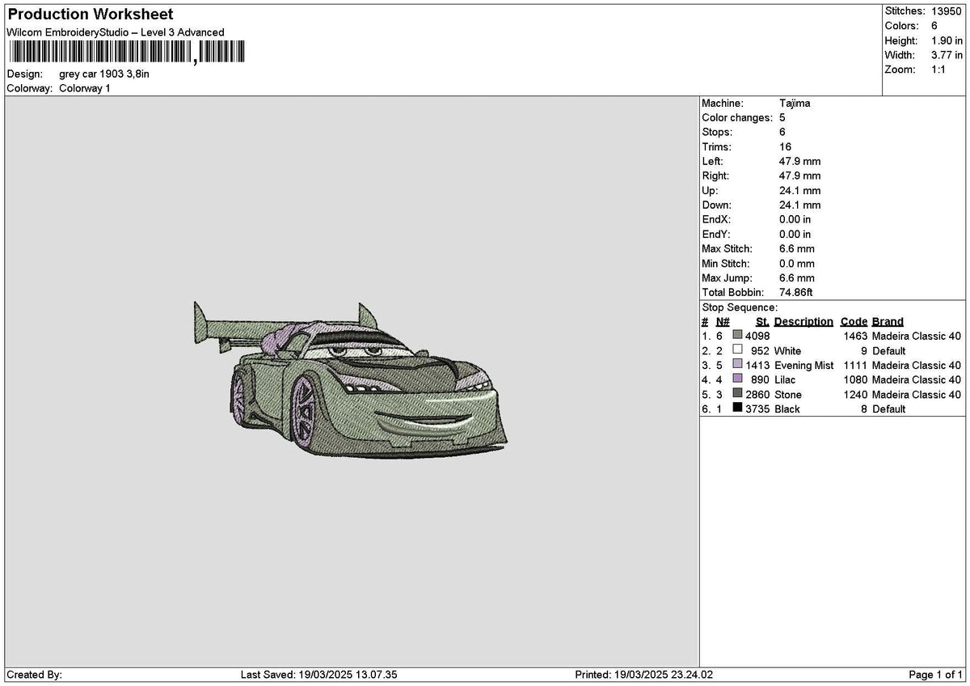Click the thread code 1111
The image size is (970, 686).
click(x=855, y=366)
